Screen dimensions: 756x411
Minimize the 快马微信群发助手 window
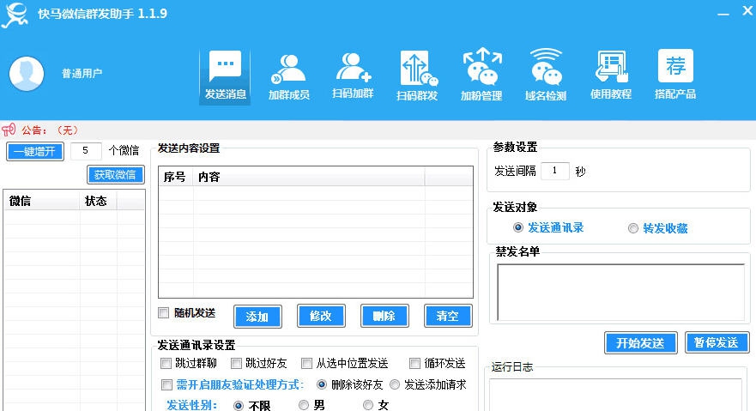click(x=723, y=14)
